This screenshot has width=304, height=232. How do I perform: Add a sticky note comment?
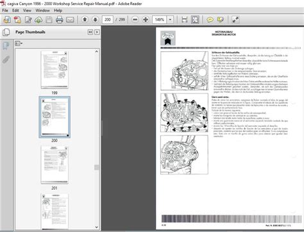coord(210,20)
